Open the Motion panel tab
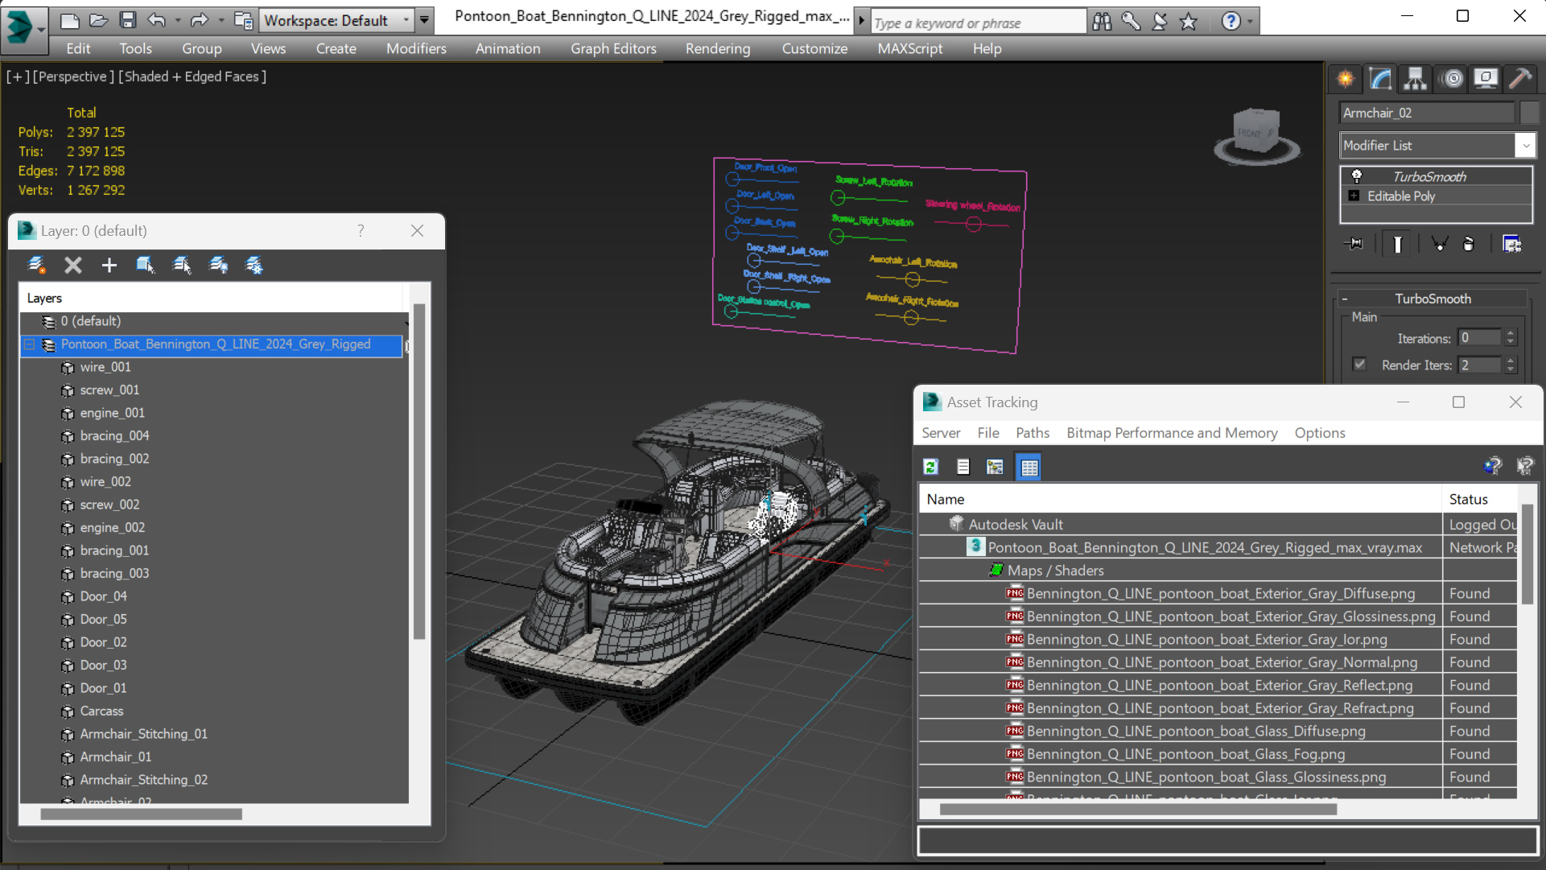Viewport: 1546px width, 870px height. tap(1452, 78)
